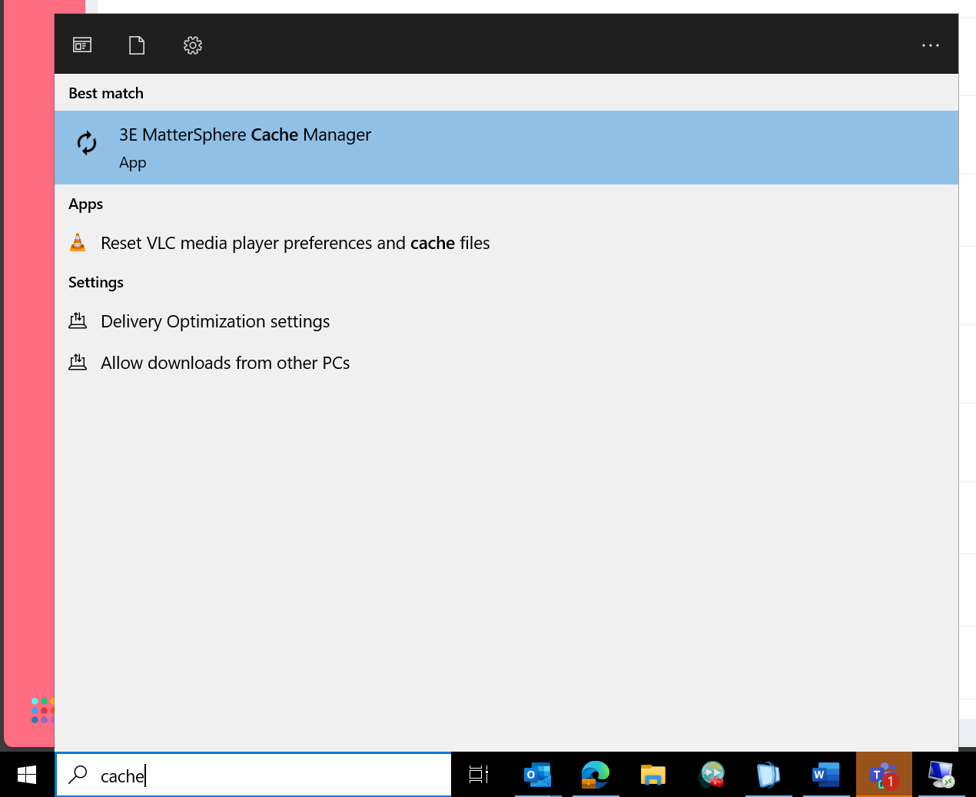The width and height of the screenshot is (976, 797).
Task: Switch to Word from the taskbar
Action: coord(826,775)
